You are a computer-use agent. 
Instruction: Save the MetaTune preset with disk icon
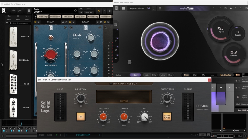160,8
